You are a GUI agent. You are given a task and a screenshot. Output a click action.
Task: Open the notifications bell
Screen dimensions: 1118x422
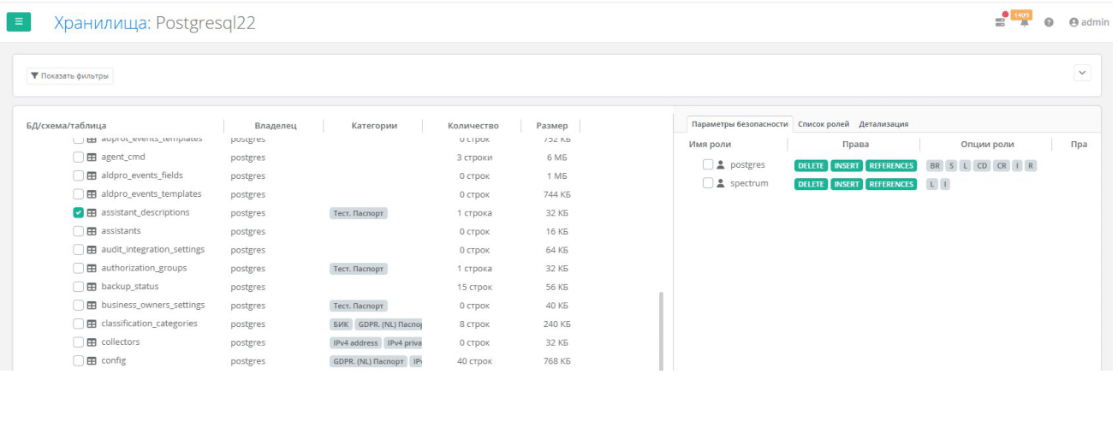point(1024,22)
